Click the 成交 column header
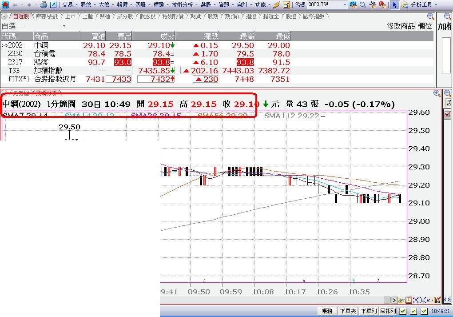 [x=154, y=36]
